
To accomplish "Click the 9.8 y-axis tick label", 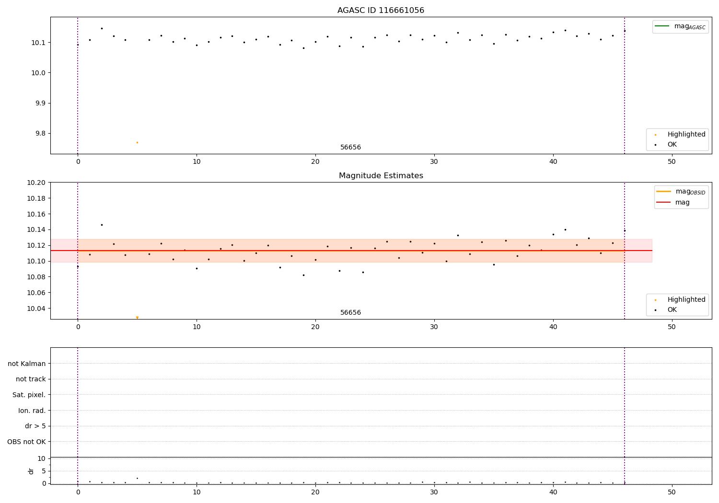I will tap(39, 133).
